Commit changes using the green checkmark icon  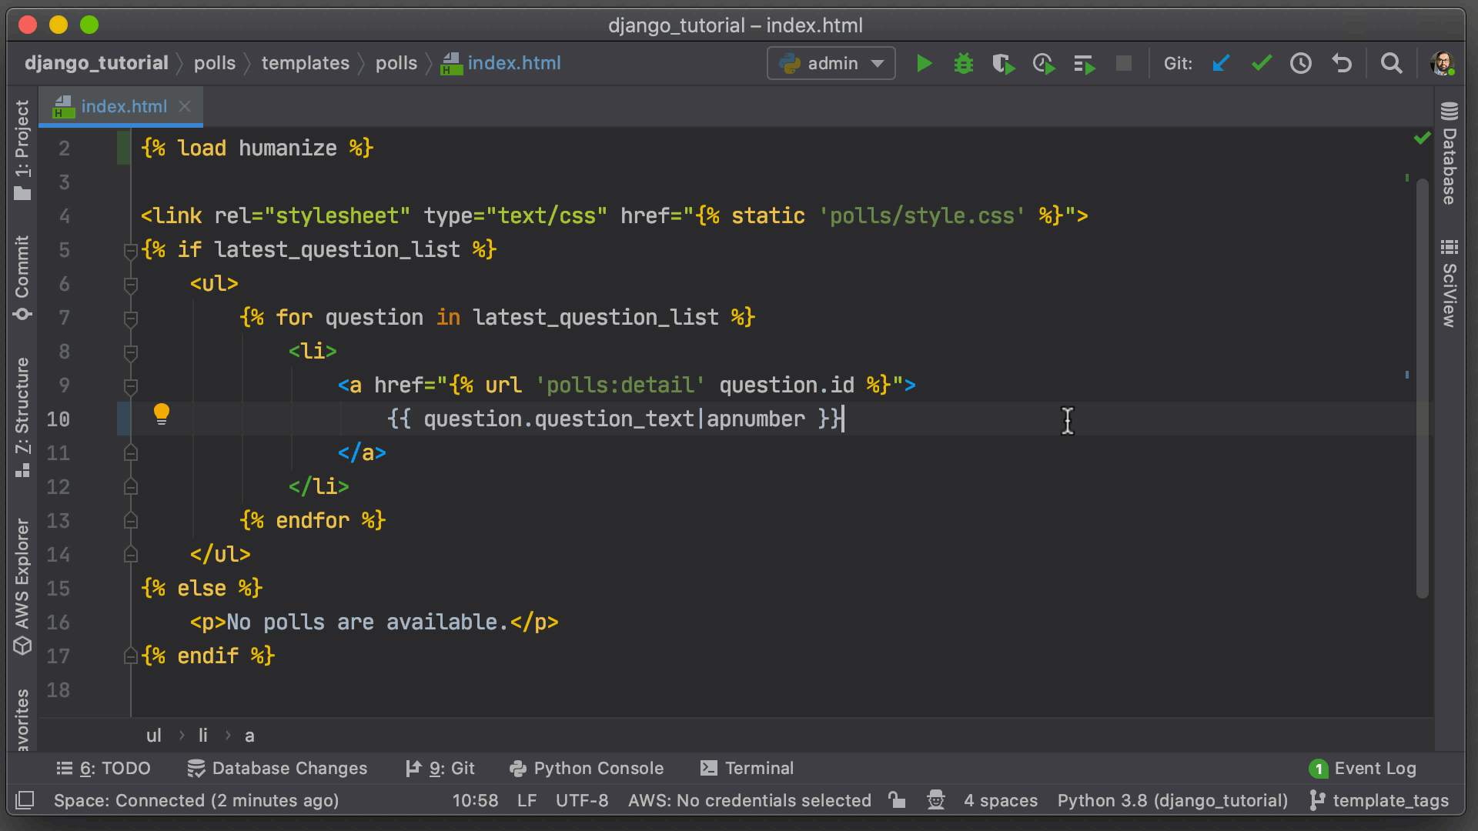pyautogui.click(x=1261, y=64)
